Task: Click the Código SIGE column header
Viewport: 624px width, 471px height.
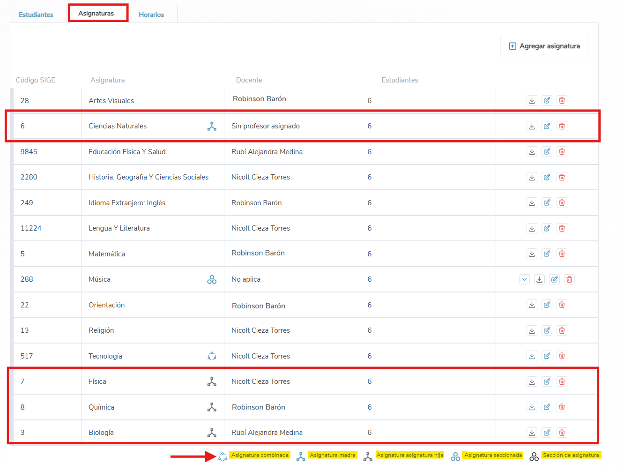Action: point(36,80)
